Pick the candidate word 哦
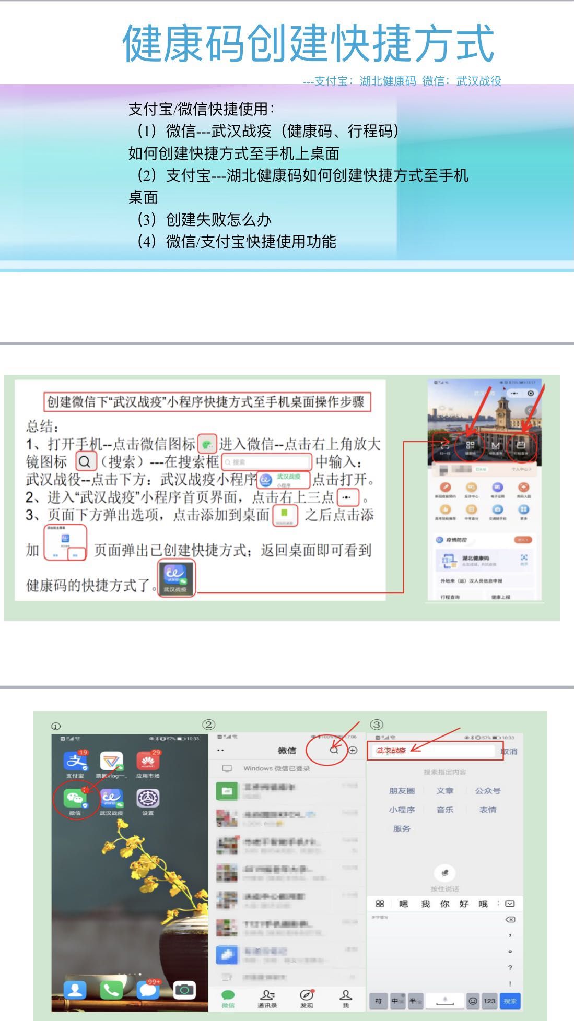 coord(483,904)
